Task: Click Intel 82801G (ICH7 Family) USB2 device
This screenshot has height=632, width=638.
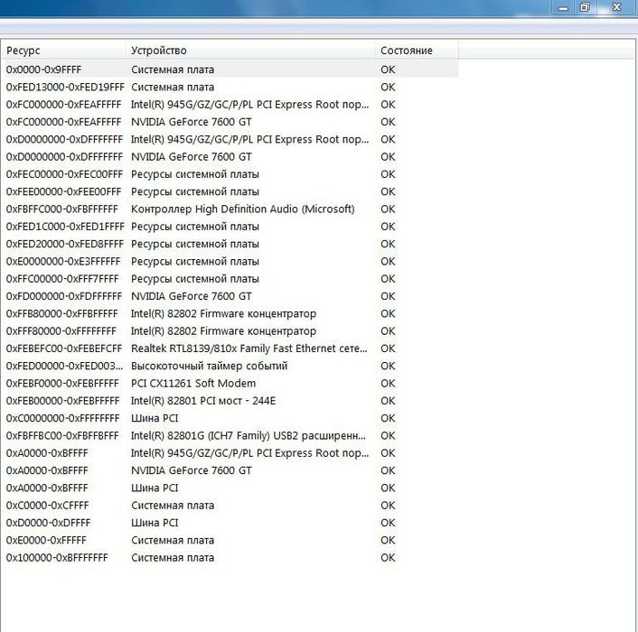Action: [x=249, y=436]
